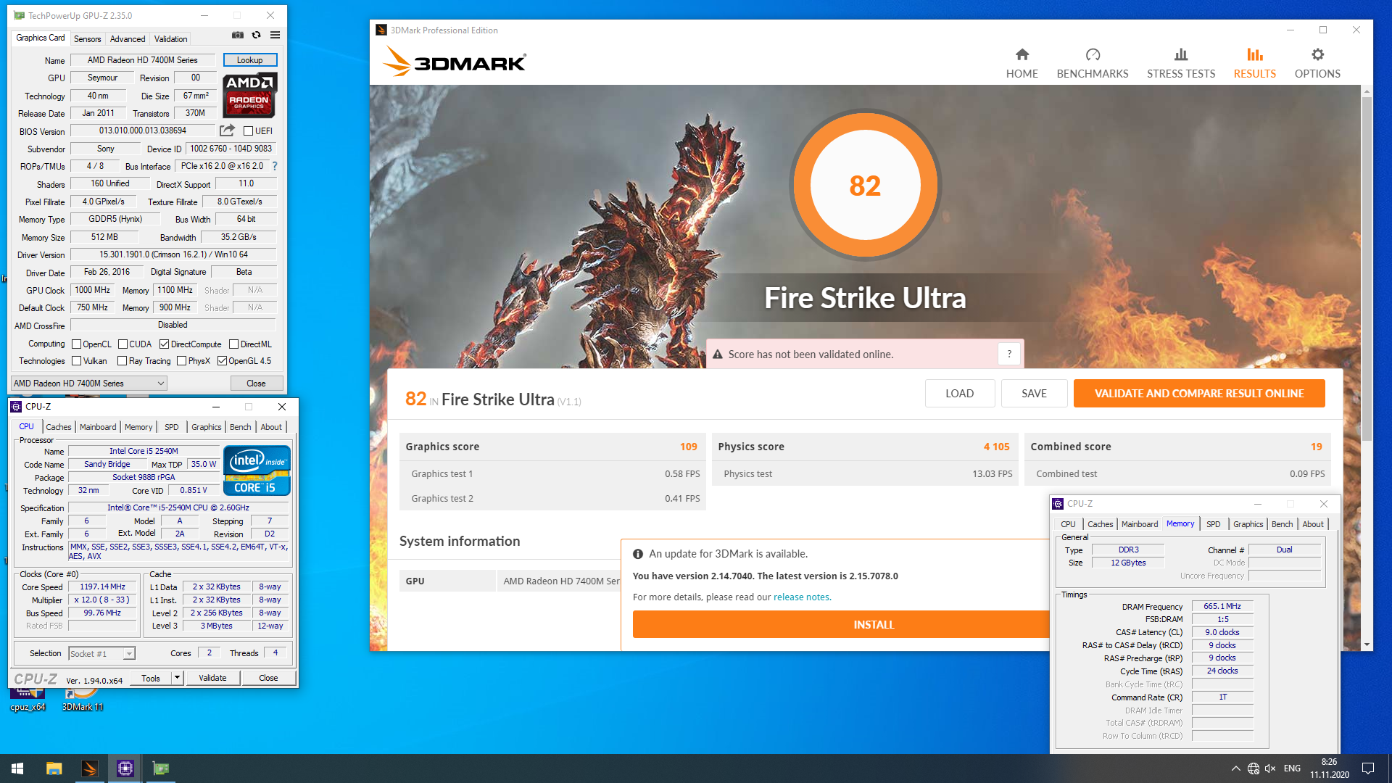Click the 3DMark scrollbar down arrow

[1367, 645]
